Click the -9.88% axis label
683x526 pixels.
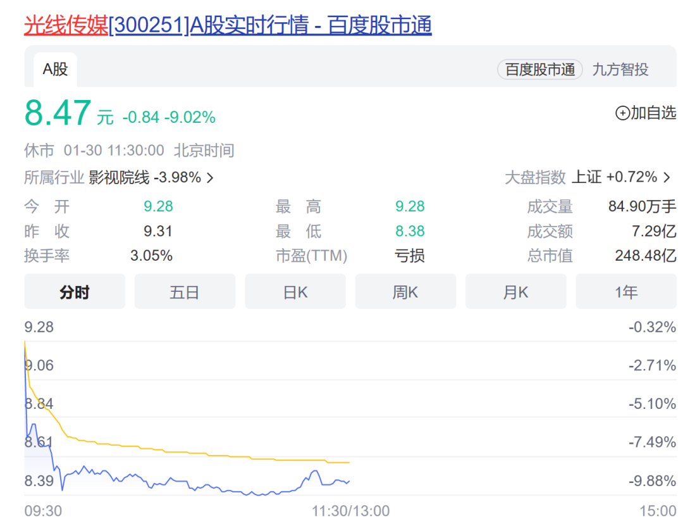click(652, 481)
